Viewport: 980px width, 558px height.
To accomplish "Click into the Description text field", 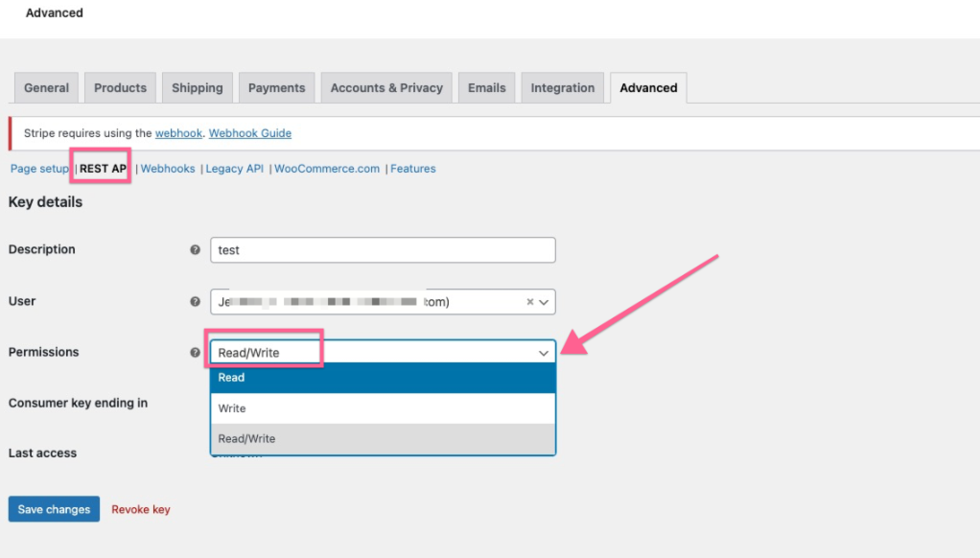I will coord(383,250).
